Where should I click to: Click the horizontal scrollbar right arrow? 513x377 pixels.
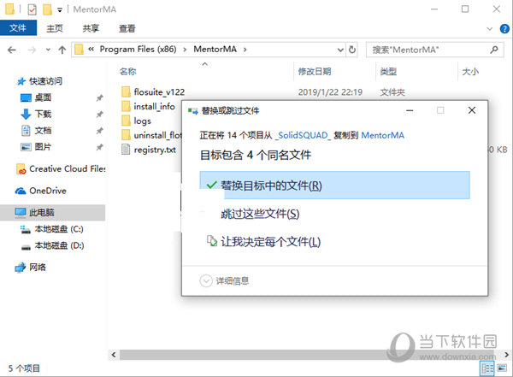pos(506,355)
